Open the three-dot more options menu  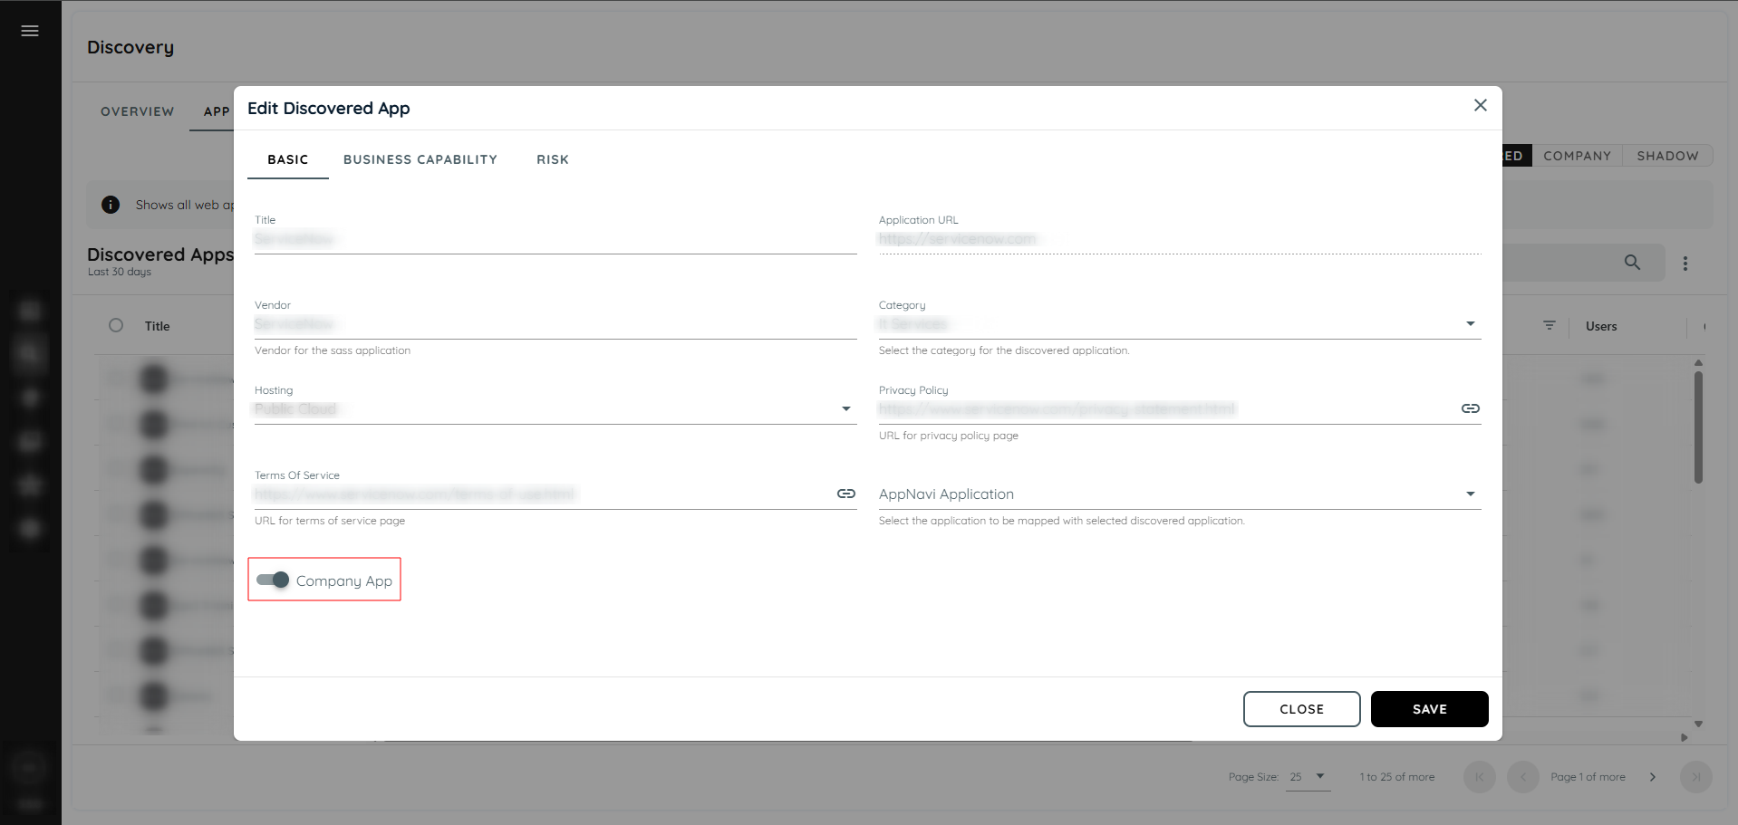point(1685,264)
